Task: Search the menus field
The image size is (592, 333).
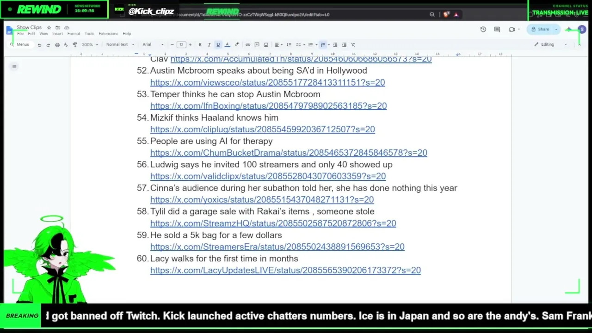Action: (x=20, y=45)
